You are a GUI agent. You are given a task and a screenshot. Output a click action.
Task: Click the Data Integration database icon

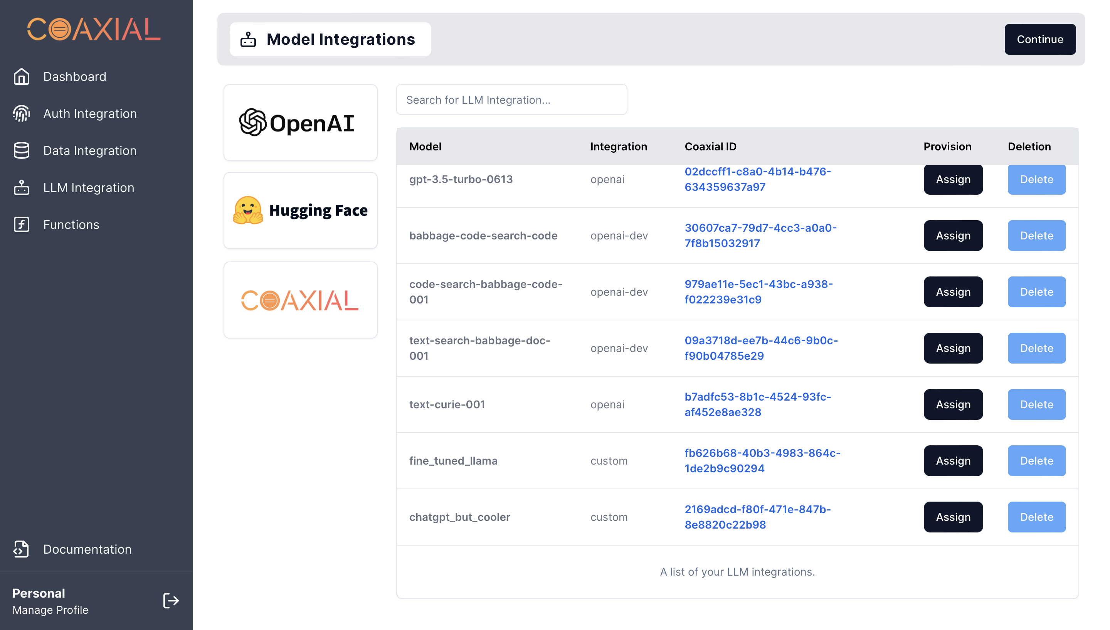pyautogui.click(x=21, y=151)
